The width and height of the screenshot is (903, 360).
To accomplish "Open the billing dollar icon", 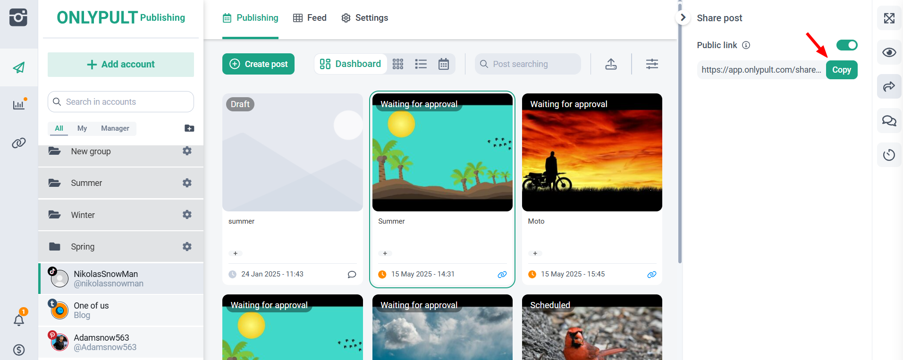I will click(x=18, y=350).
